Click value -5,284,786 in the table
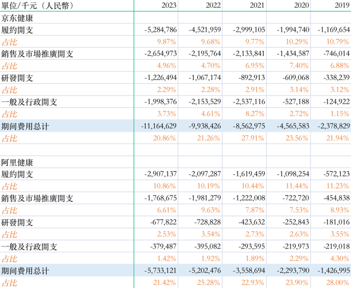351x288 pixels. pyautogui.click(x=160, y=30)
